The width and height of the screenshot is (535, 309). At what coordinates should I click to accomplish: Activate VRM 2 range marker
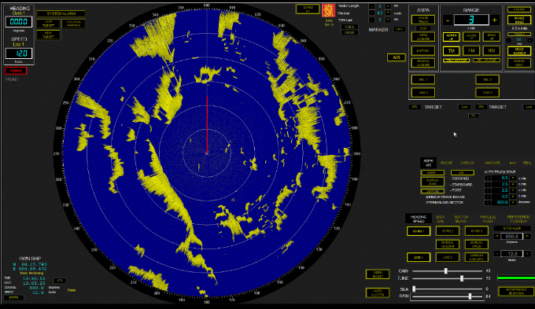[487, 93]
